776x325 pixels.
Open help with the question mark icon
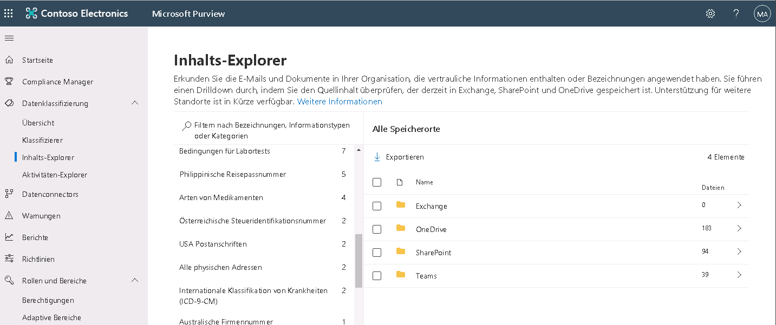coord(736,13)
